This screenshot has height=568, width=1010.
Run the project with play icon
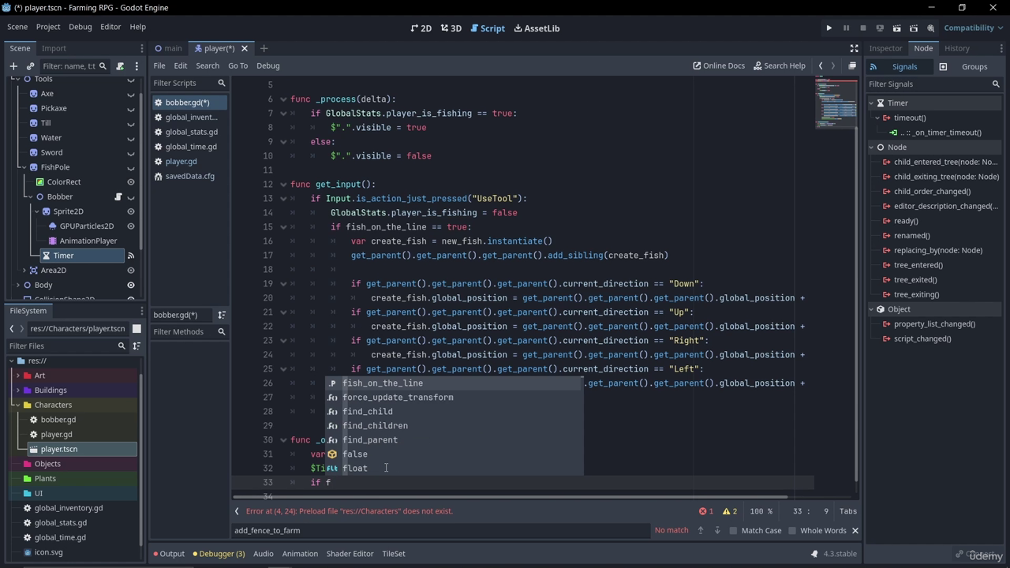(829, 28)
